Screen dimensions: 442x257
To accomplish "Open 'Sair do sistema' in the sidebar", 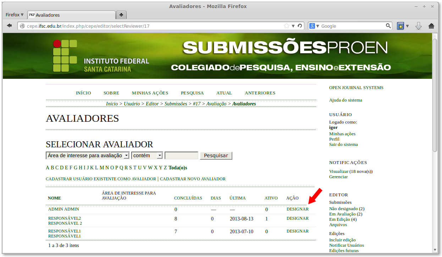I will pyautogui.click(x=343, y=144).
